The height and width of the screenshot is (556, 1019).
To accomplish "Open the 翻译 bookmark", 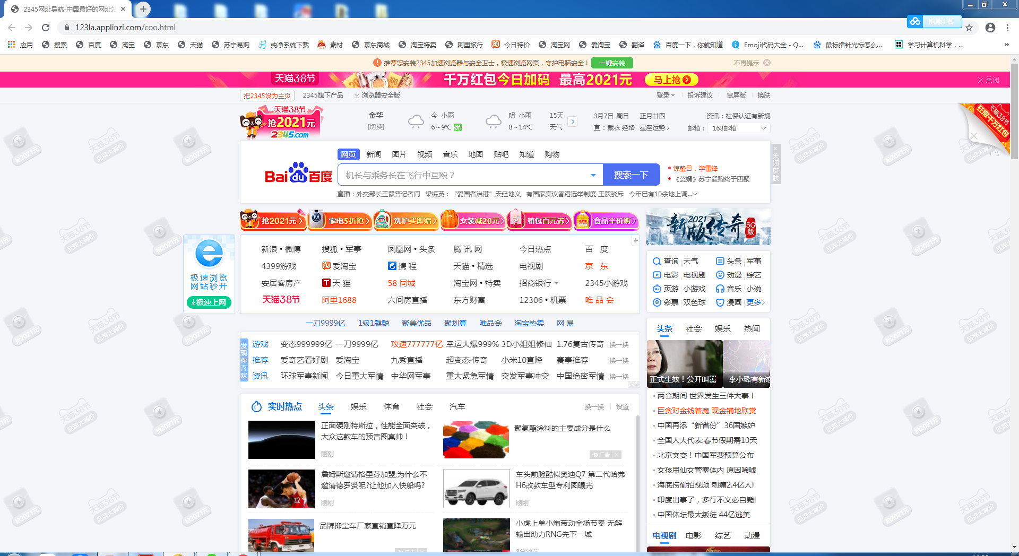I will tap(632, 45).
